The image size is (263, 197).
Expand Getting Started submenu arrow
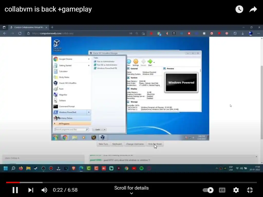tap(89, 65)
